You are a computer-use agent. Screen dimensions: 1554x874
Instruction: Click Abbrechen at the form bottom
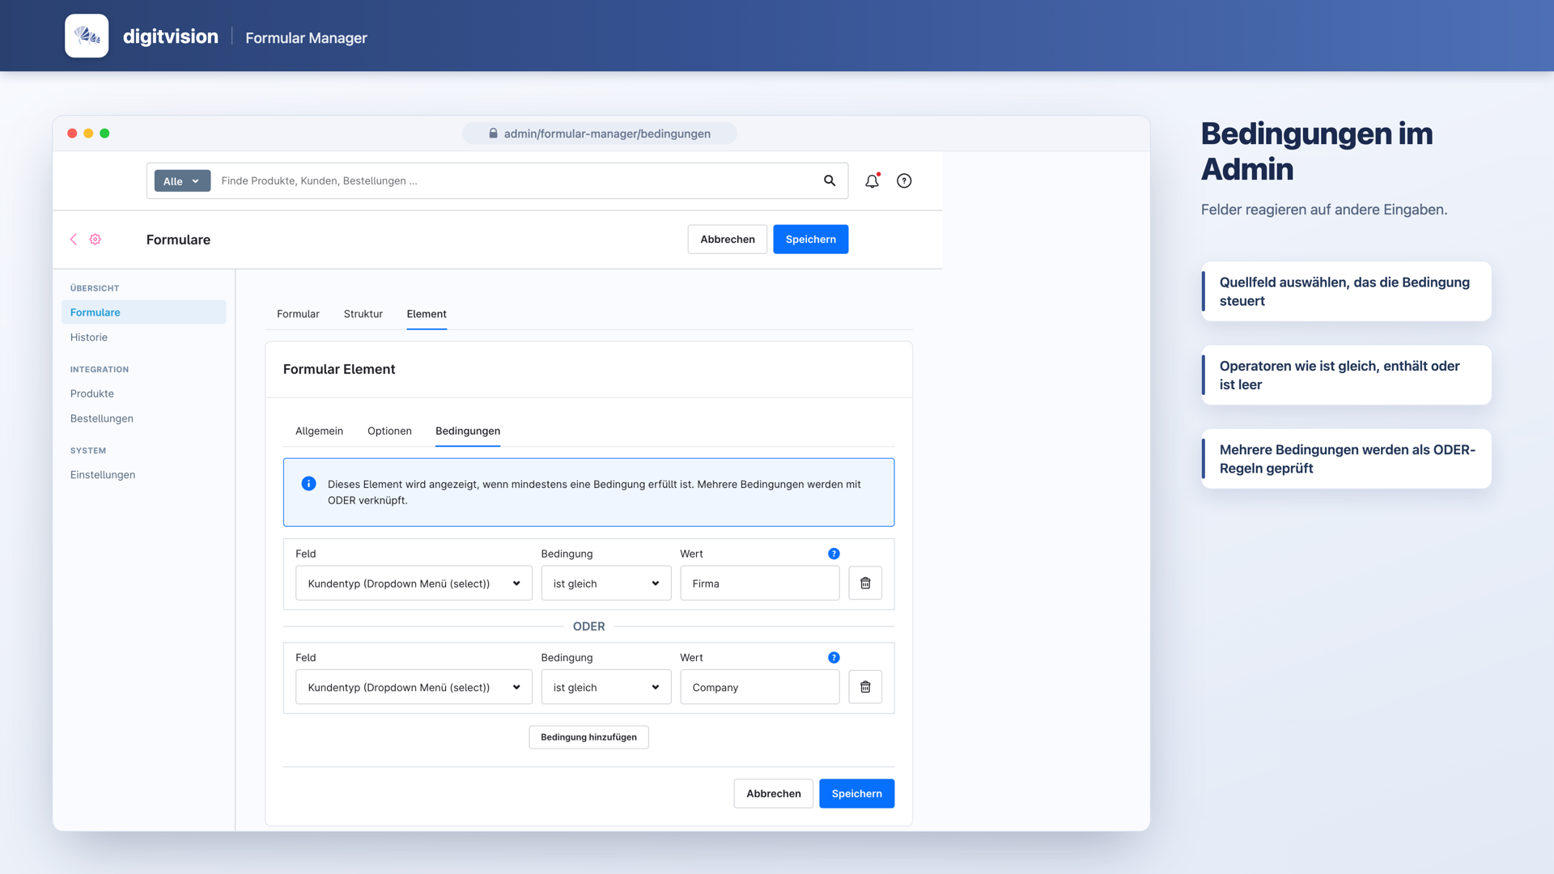773,793
